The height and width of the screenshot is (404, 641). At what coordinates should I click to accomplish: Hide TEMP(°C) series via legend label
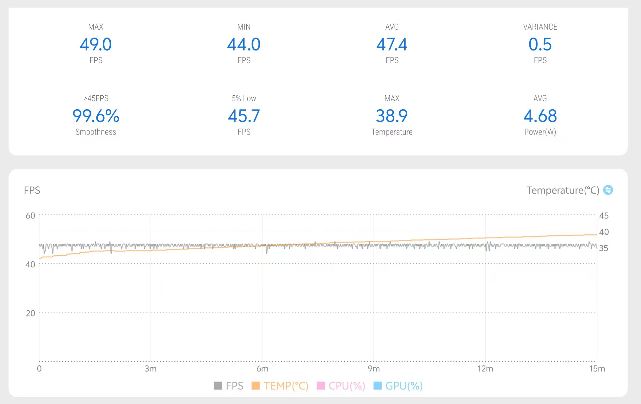[x=286, y=386]
